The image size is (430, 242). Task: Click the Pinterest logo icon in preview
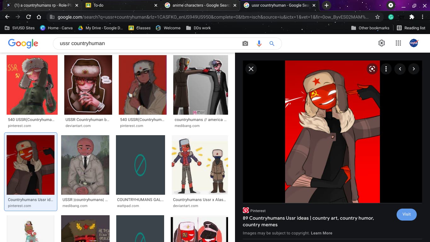click(x=246, y=210)
